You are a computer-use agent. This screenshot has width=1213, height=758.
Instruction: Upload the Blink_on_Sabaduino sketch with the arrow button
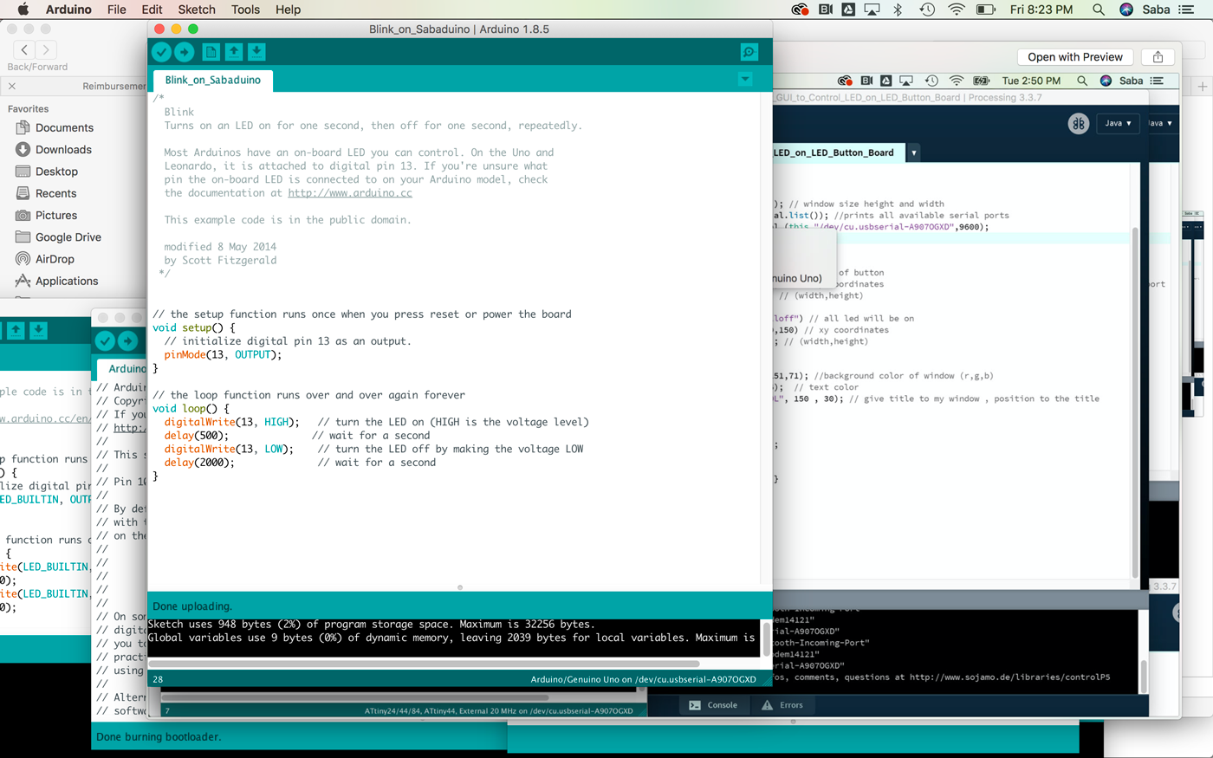185,52
